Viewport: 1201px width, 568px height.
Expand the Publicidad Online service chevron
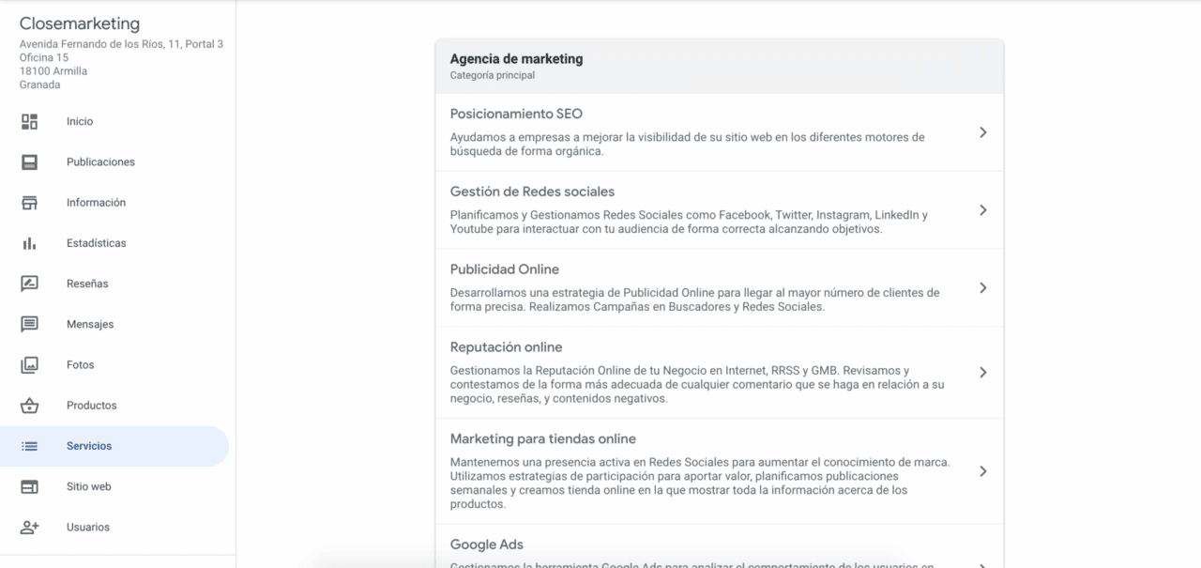pos(983,288)
